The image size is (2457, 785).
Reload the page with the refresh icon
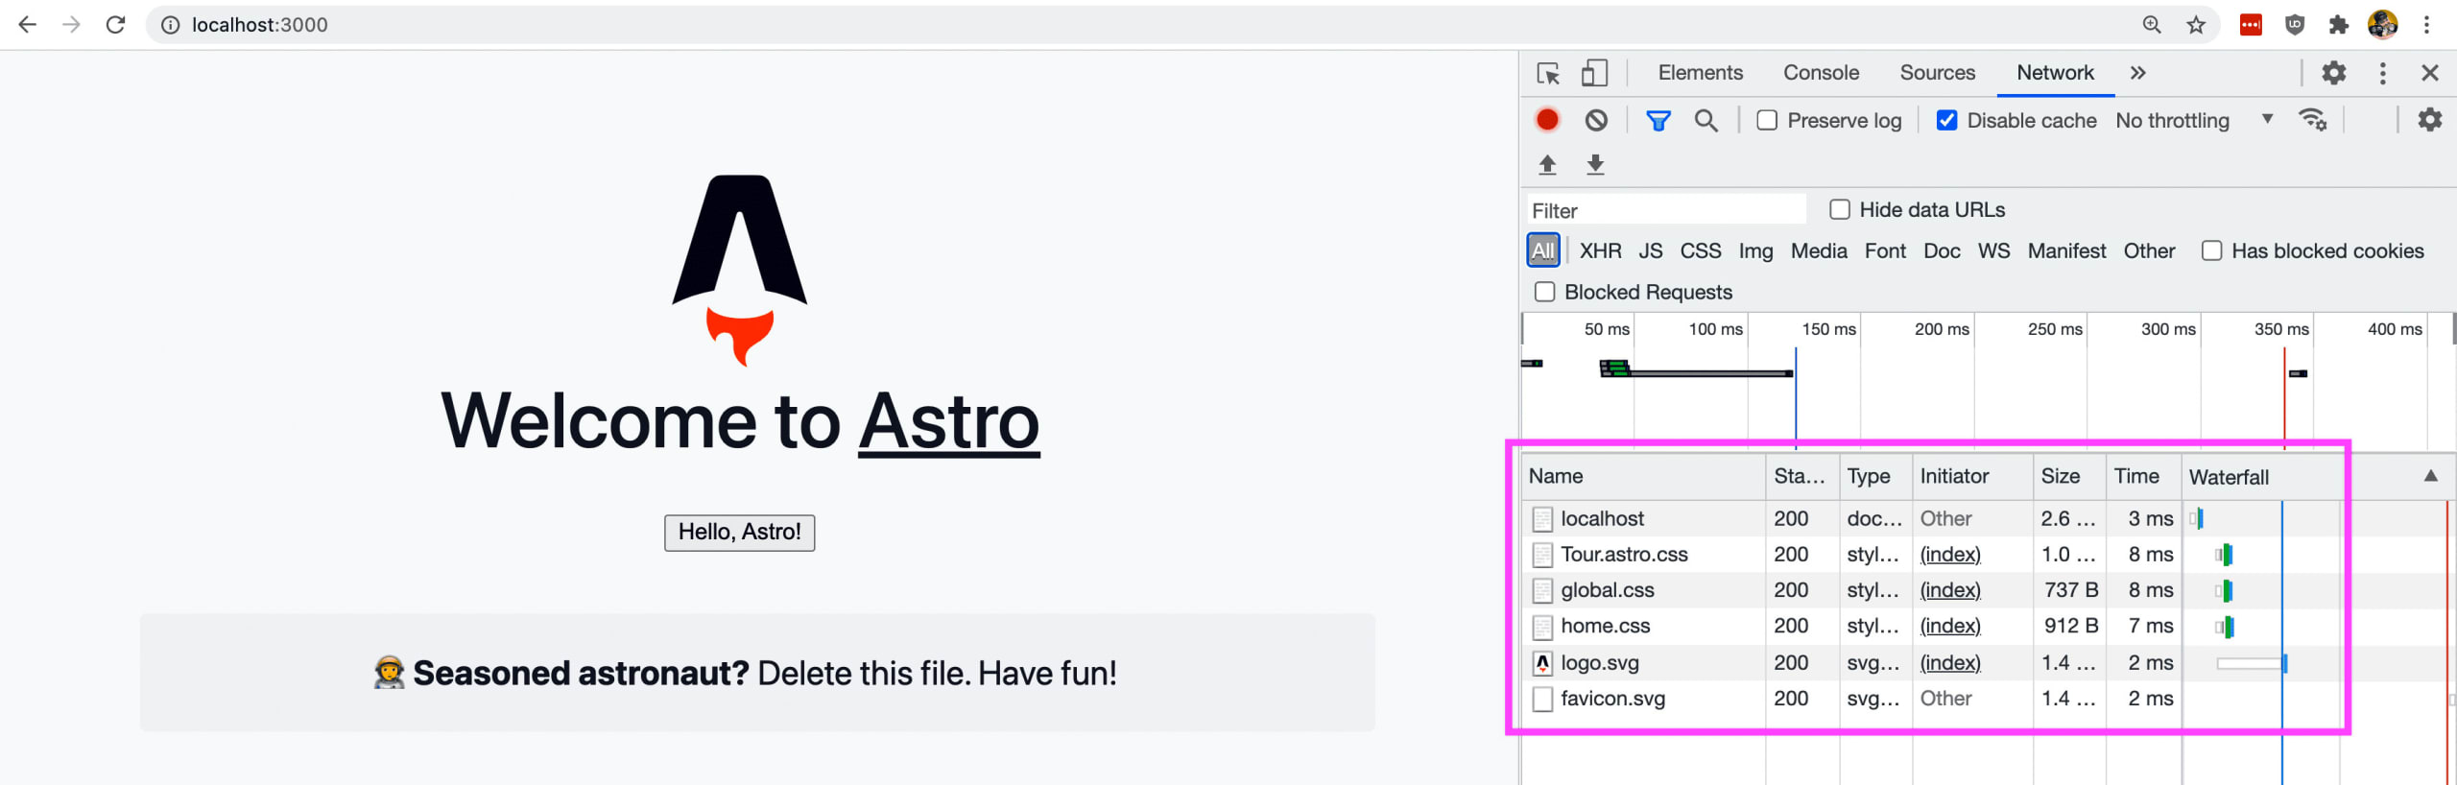(x=115, y=25)
